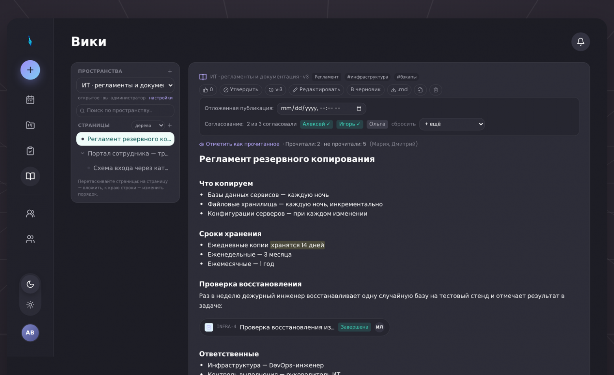Open the space selector 'ИТ · регламенты и документация'
614x375 pixels.
point(125,85)
